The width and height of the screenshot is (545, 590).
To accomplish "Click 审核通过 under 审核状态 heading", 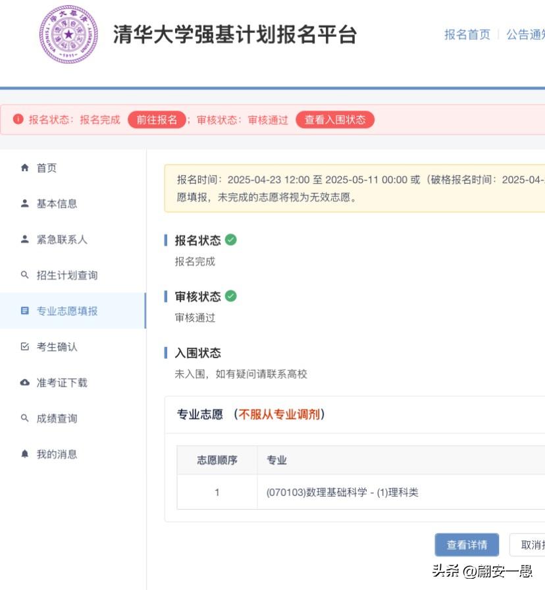I will click(195, 318).
